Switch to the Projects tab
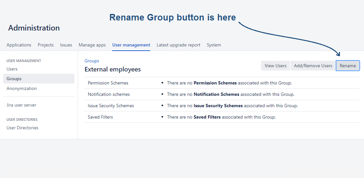 click(x=46, y=45)
